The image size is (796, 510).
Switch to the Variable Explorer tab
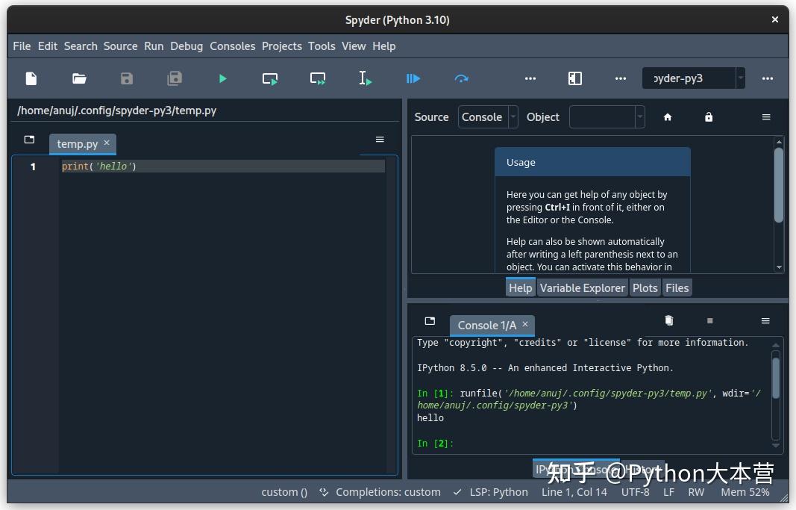click(582, 287)
